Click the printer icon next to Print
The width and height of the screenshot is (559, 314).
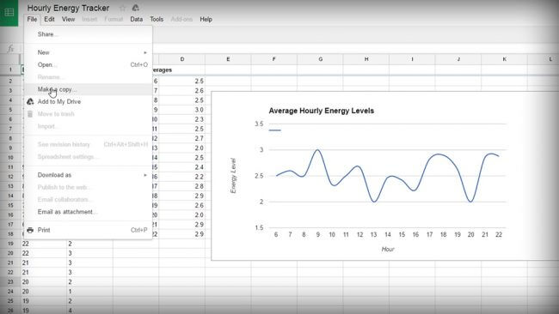[x=30, y=230]
